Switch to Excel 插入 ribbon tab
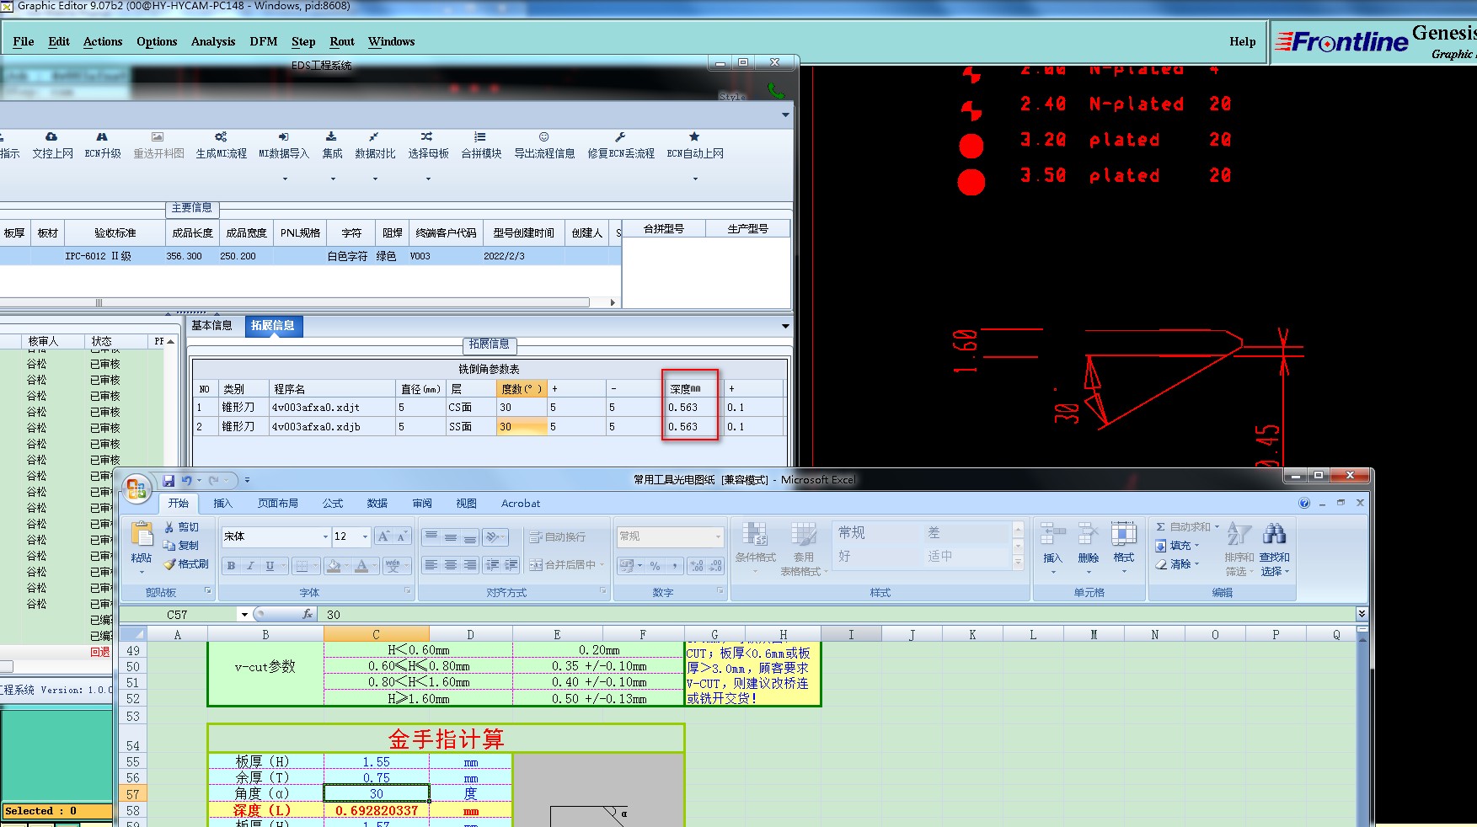This screenshot has width=1477, height=827. pos(222,504)
